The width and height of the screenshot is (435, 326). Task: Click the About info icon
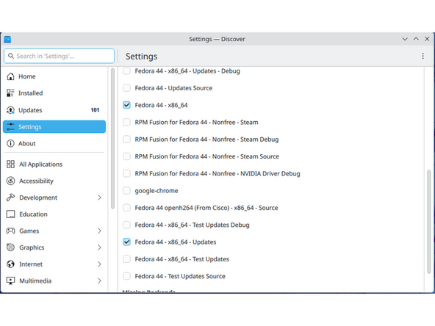[10, 143]
